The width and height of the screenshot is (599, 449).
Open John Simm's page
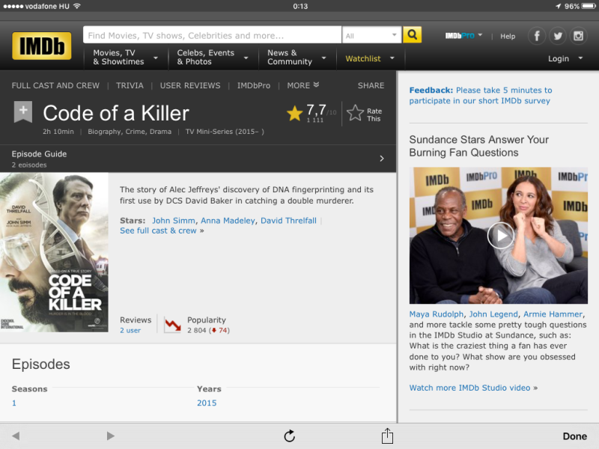pyautogui.click(x=174, y=221)
